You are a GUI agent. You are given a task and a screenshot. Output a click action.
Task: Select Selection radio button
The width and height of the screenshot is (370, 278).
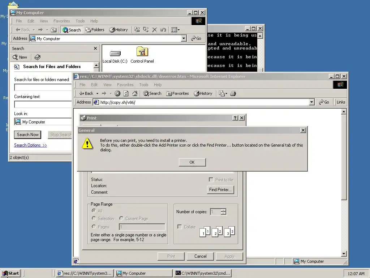pos(94,218)
